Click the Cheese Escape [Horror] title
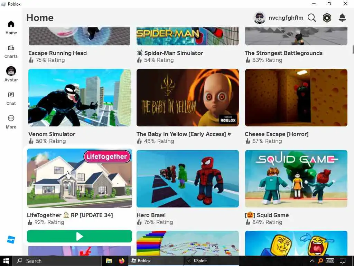This screenshot has width=354, height=266. coord(277,134)
